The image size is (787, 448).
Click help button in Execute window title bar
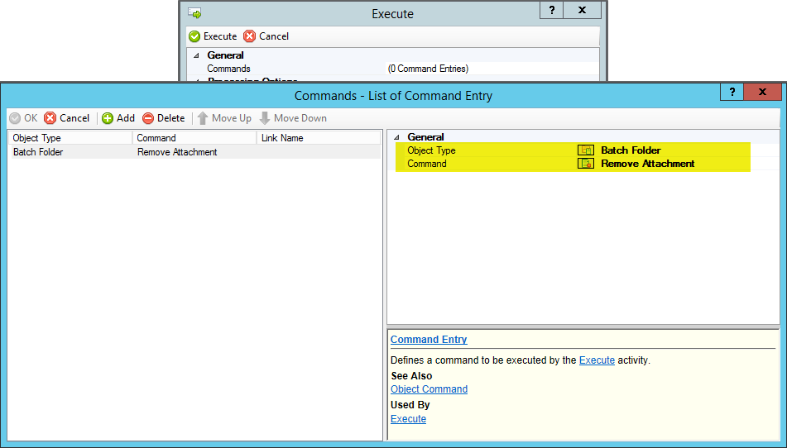(552, 10)
